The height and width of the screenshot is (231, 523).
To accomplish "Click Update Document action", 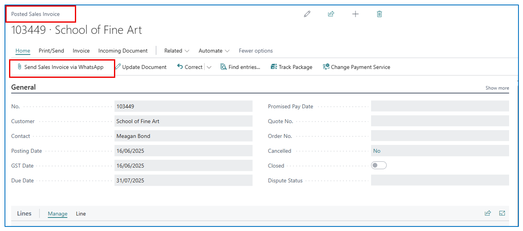I will [141, 67].
